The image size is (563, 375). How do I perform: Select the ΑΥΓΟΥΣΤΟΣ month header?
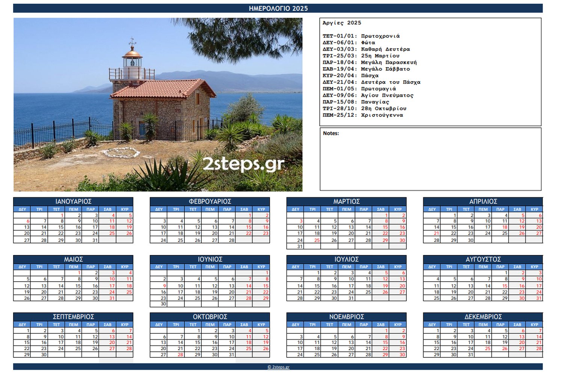coord(483,259)
